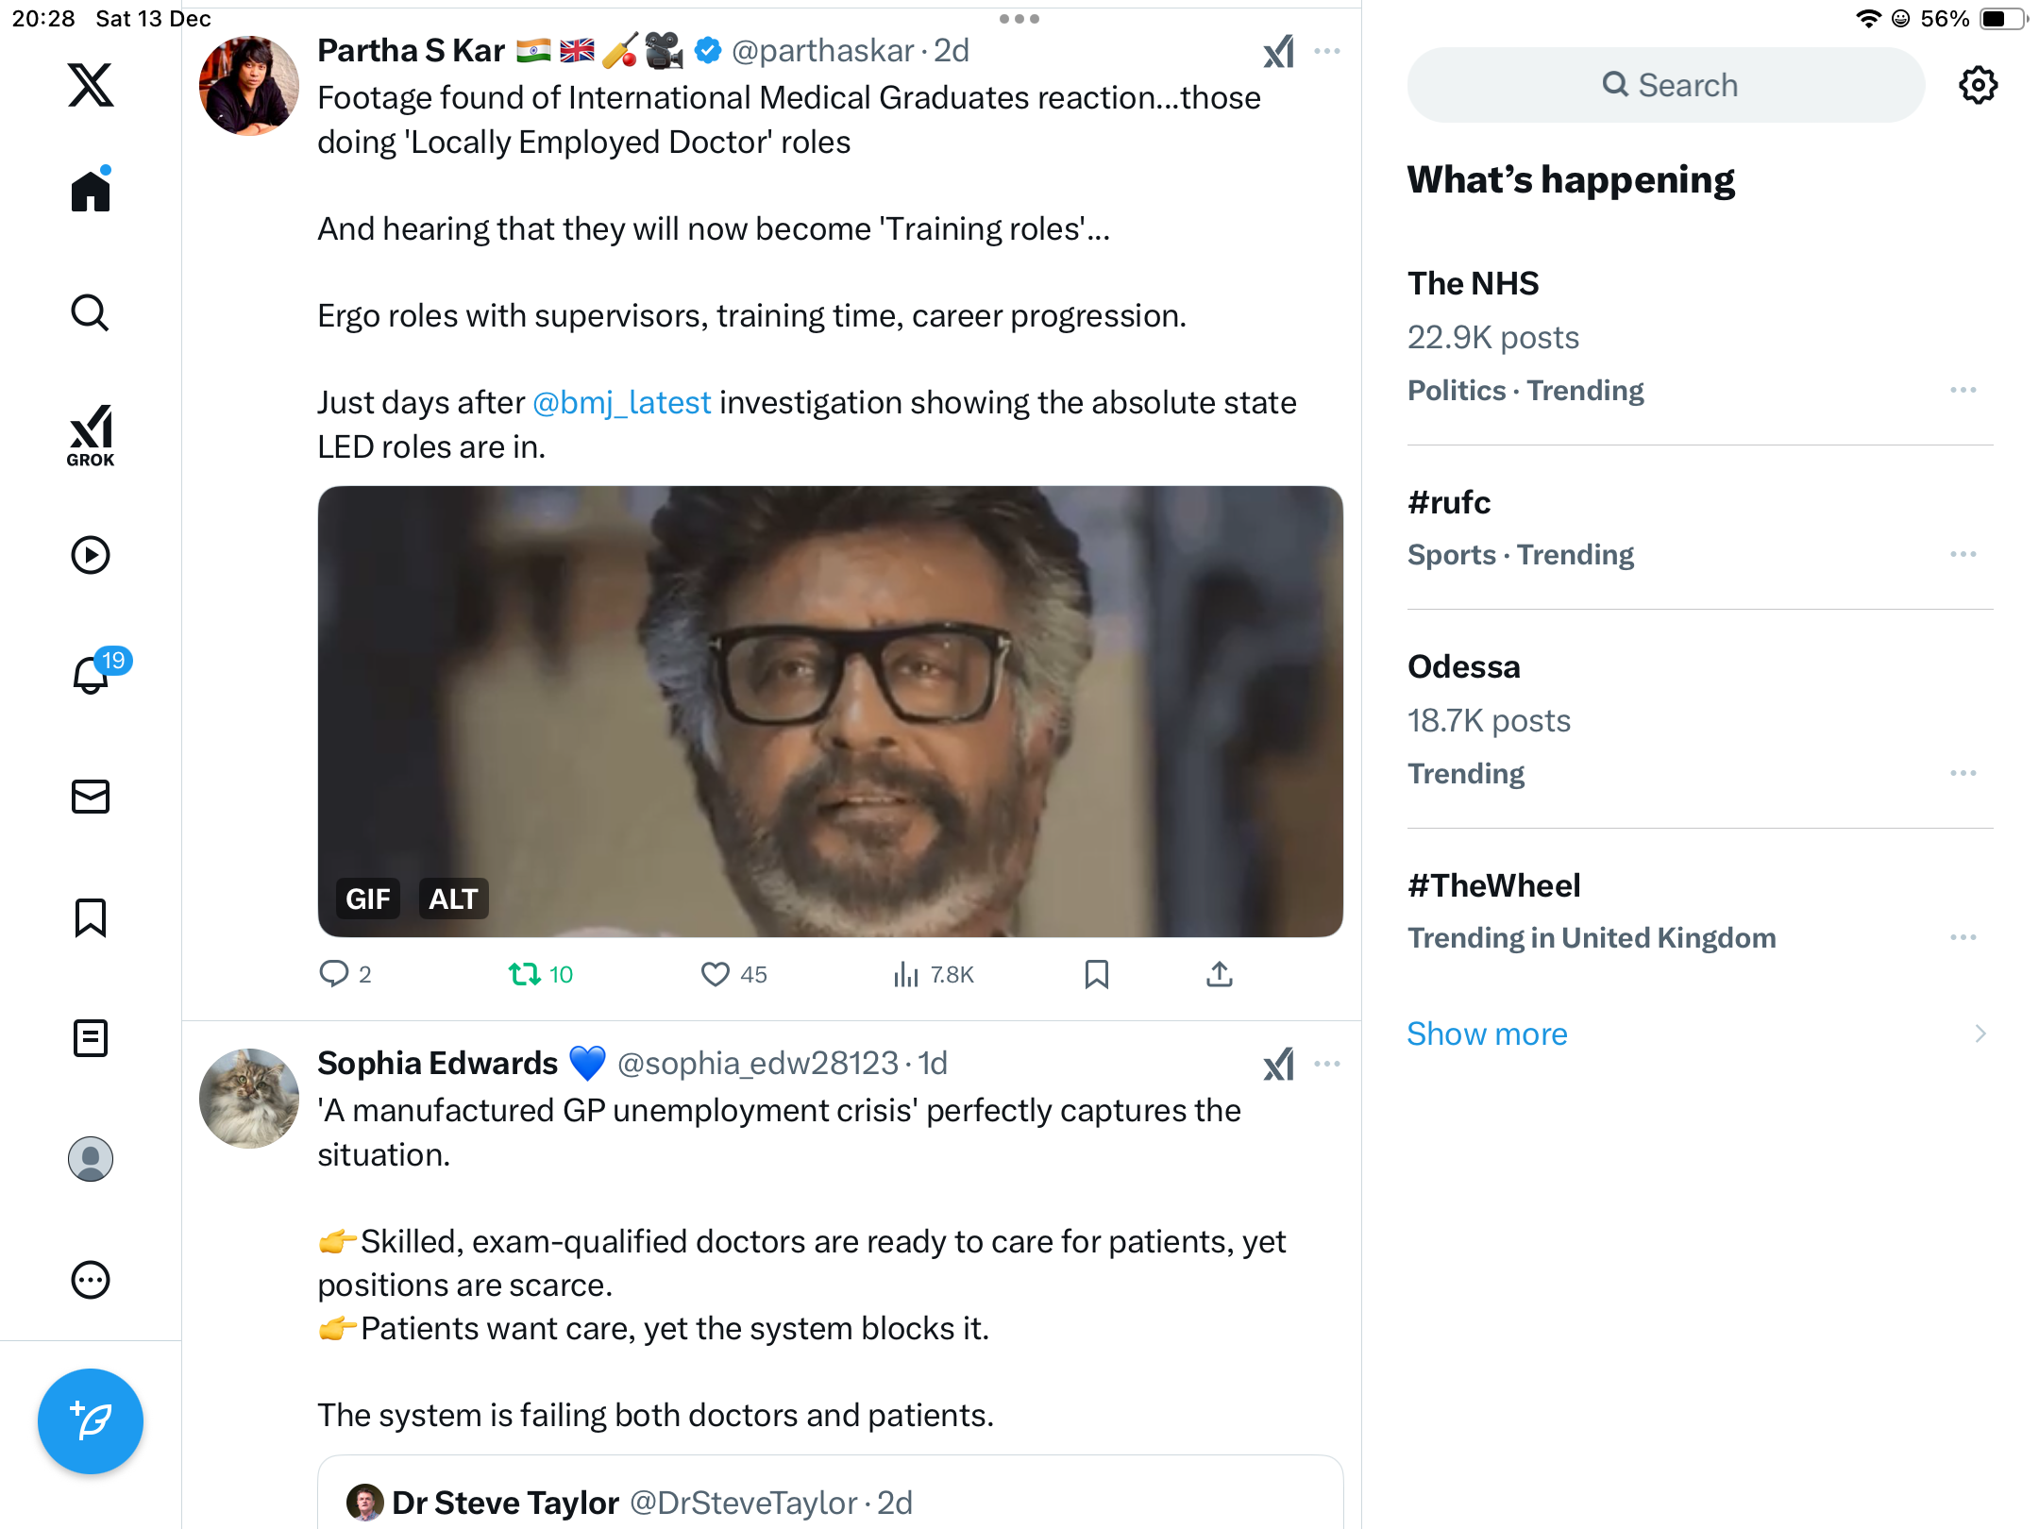This screenshot has height=1529, width=2039.
Task: Open direct messages envelope
Action: (91, 797)
